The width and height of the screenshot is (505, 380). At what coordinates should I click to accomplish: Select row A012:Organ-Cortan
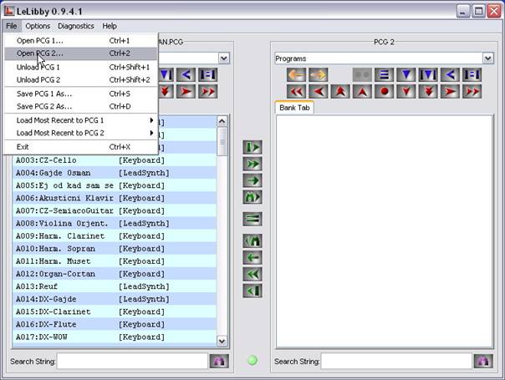(115, 274)
